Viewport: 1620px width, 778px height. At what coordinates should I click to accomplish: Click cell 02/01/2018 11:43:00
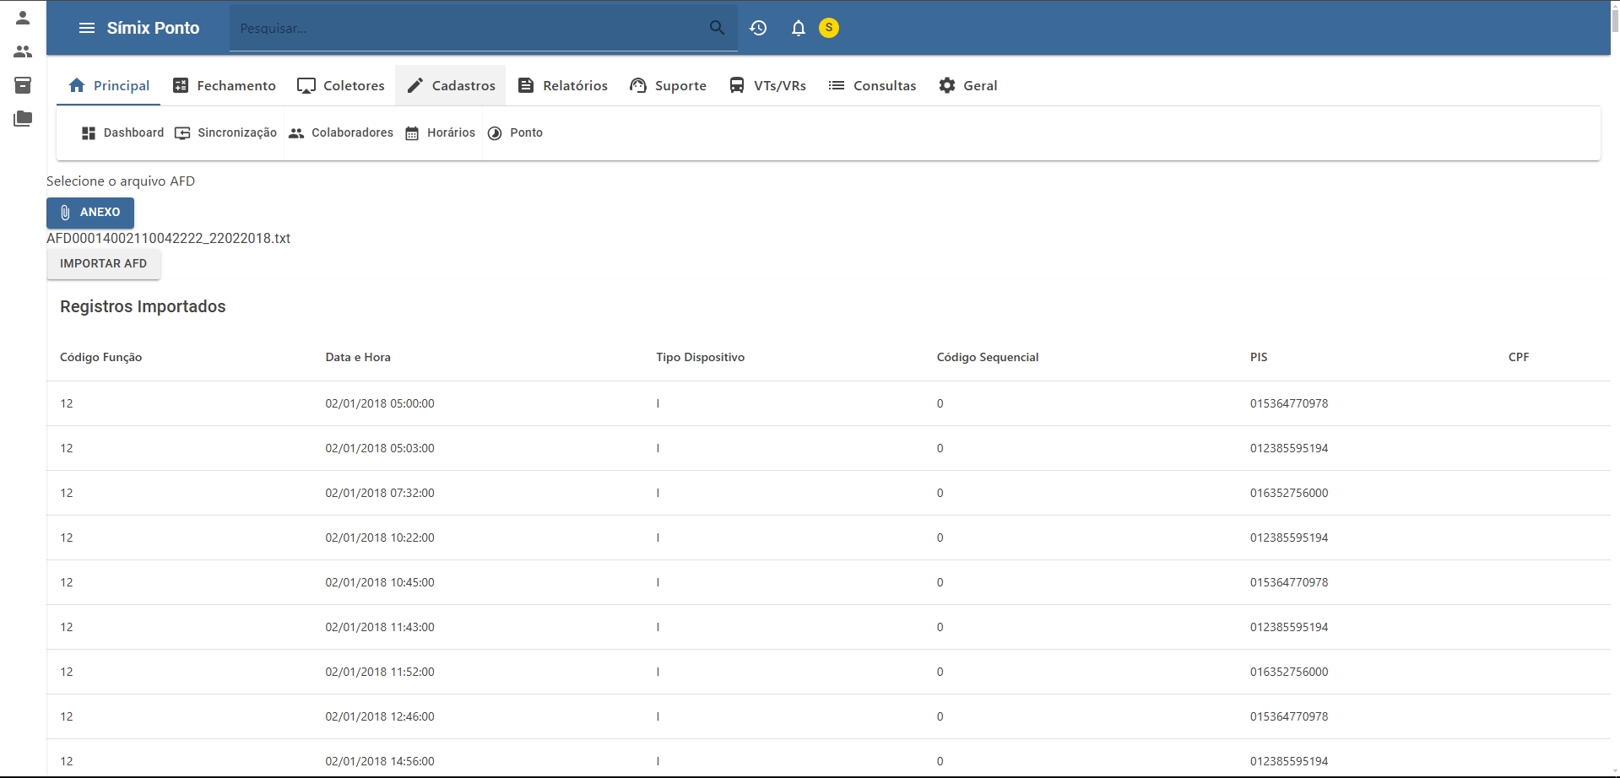(380, 627)
